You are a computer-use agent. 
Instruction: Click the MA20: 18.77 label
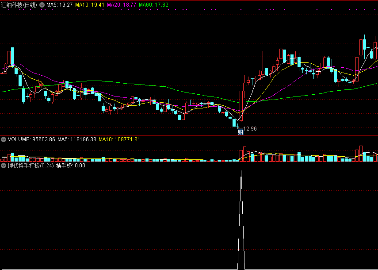pos(122,5)
